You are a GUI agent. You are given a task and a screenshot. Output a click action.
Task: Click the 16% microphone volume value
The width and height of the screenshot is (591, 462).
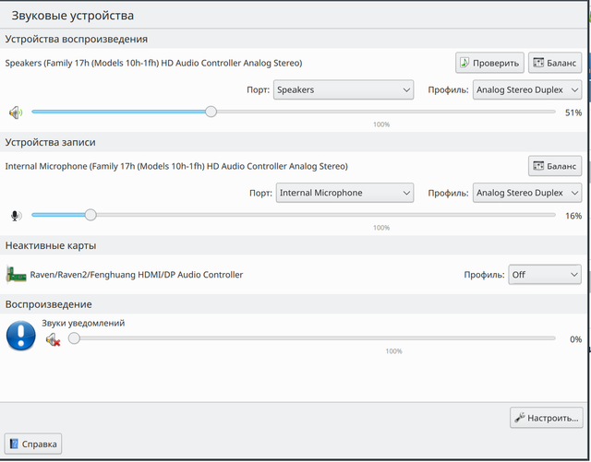573,216
